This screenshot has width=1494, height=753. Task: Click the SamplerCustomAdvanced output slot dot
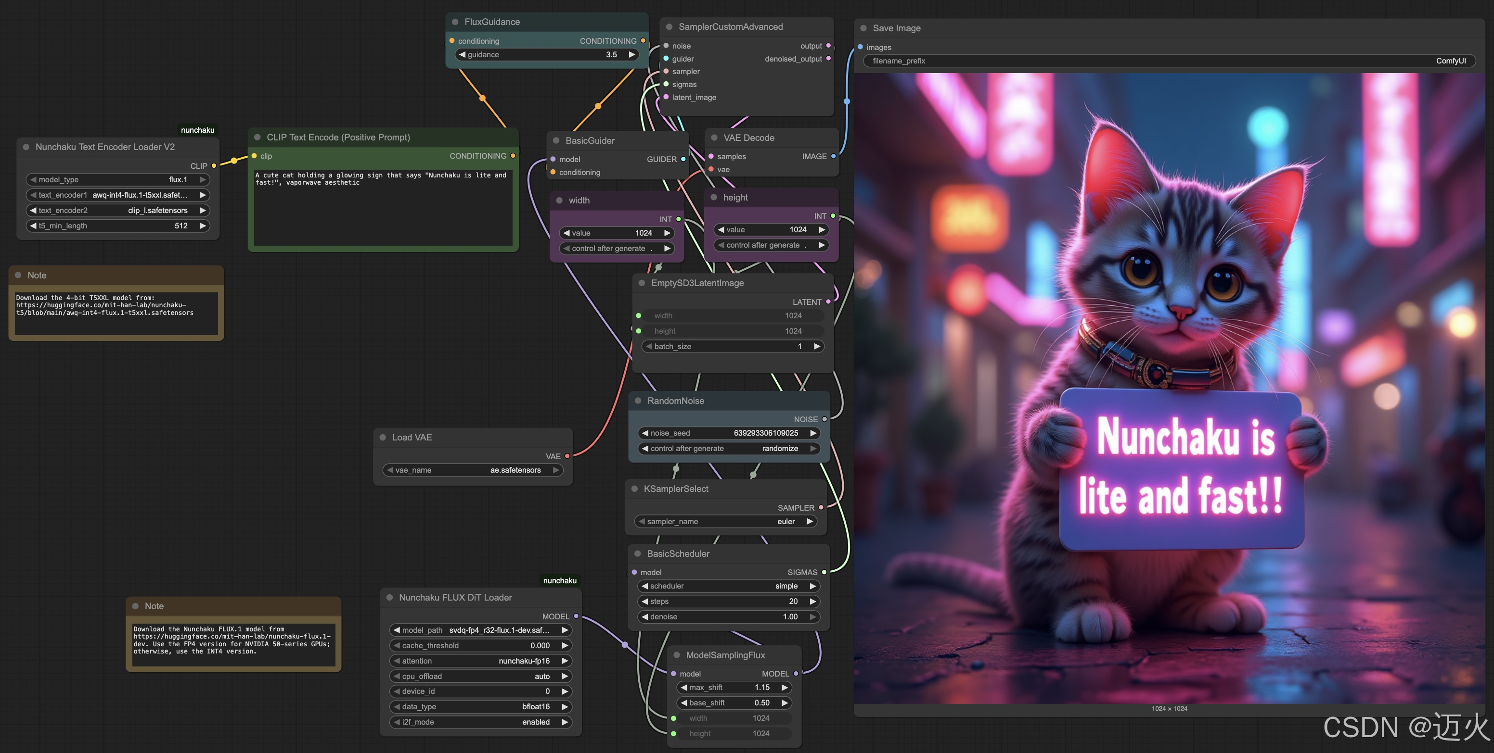(x=828, y=46)
